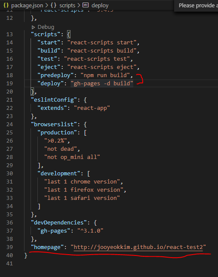Click the "test" key on line 16
This screenshot has height=277, width=218.
click(47, 59)
